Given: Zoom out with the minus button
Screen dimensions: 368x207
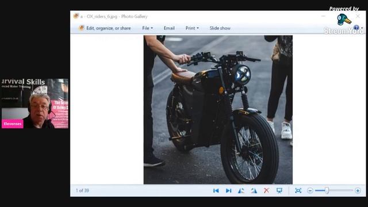Looking at the screenshot, I should point(310,190).
